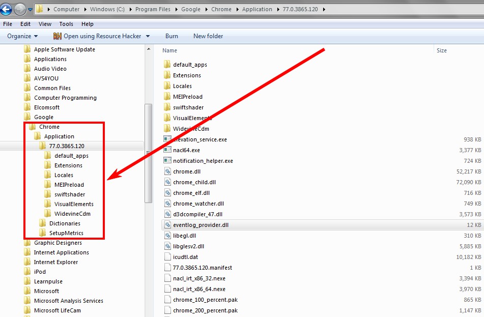Click the tree scrollbar up arrow
The width and height of the screenshot is (484, 317).
point(149,49)
